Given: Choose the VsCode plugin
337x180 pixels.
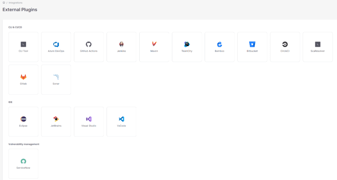Looking at the screenshot, I should [x=121, y=122].
